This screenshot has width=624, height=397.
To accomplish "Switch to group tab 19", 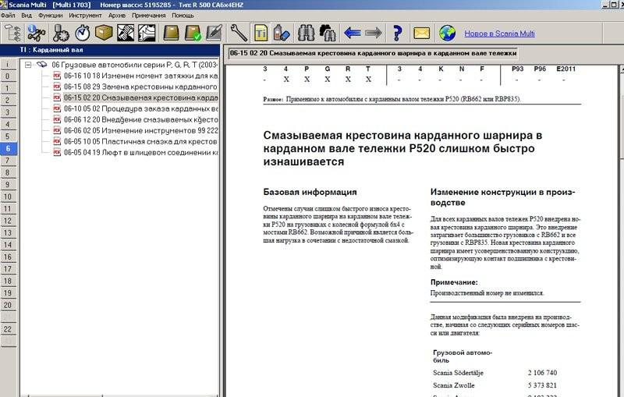I will pos(8,292).
